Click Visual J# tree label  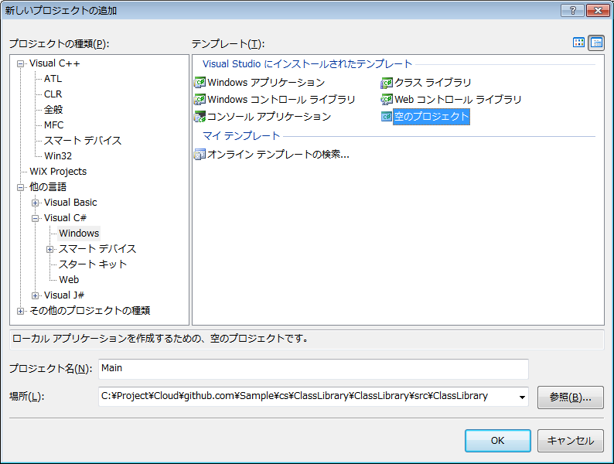[64, 295]
